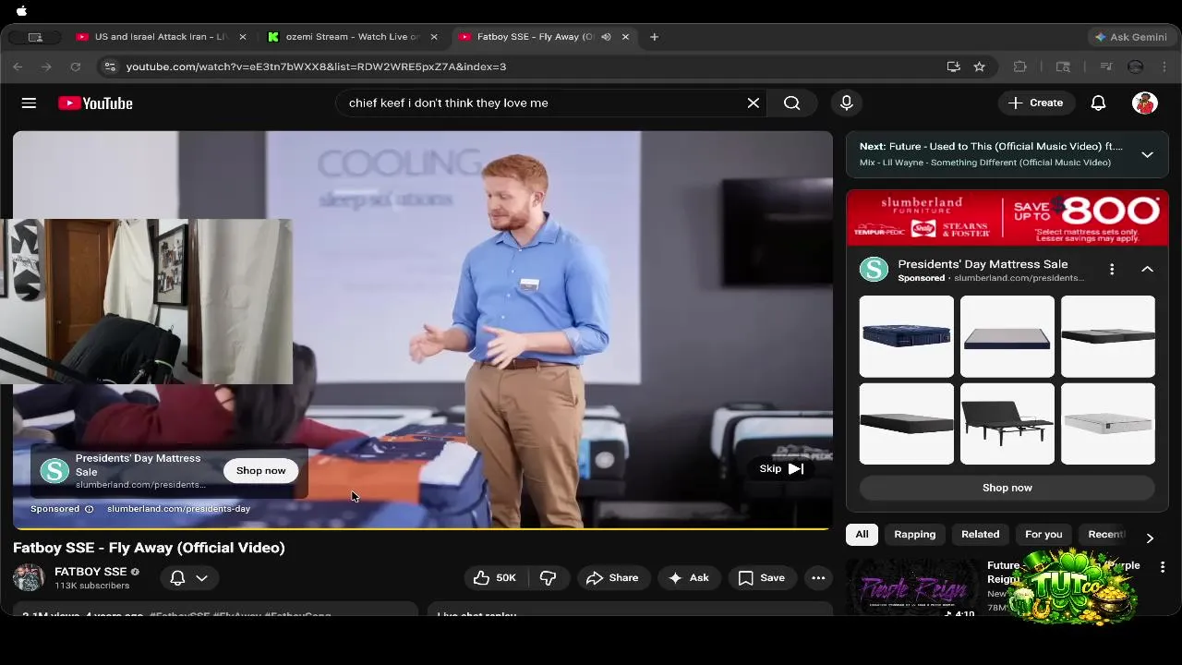Open the Create button
Screen dimensions: 1182x665
[x=1035, y=103]
